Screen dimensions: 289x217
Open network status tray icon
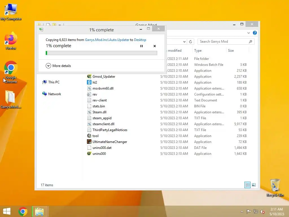pos(256,211)
